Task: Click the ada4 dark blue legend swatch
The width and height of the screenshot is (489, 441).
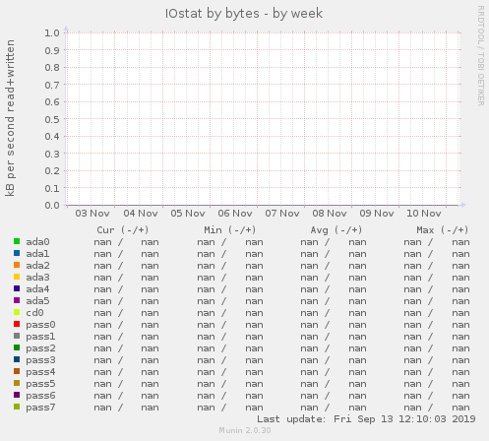Action: 17,288
